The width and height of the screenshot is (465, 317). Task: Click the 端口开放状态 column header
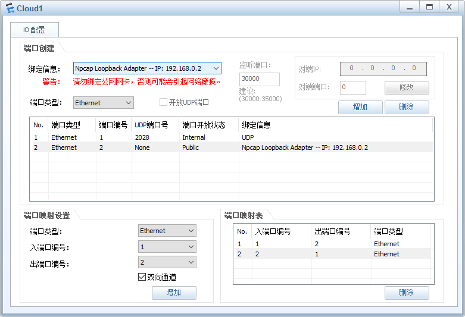(209, 125)
